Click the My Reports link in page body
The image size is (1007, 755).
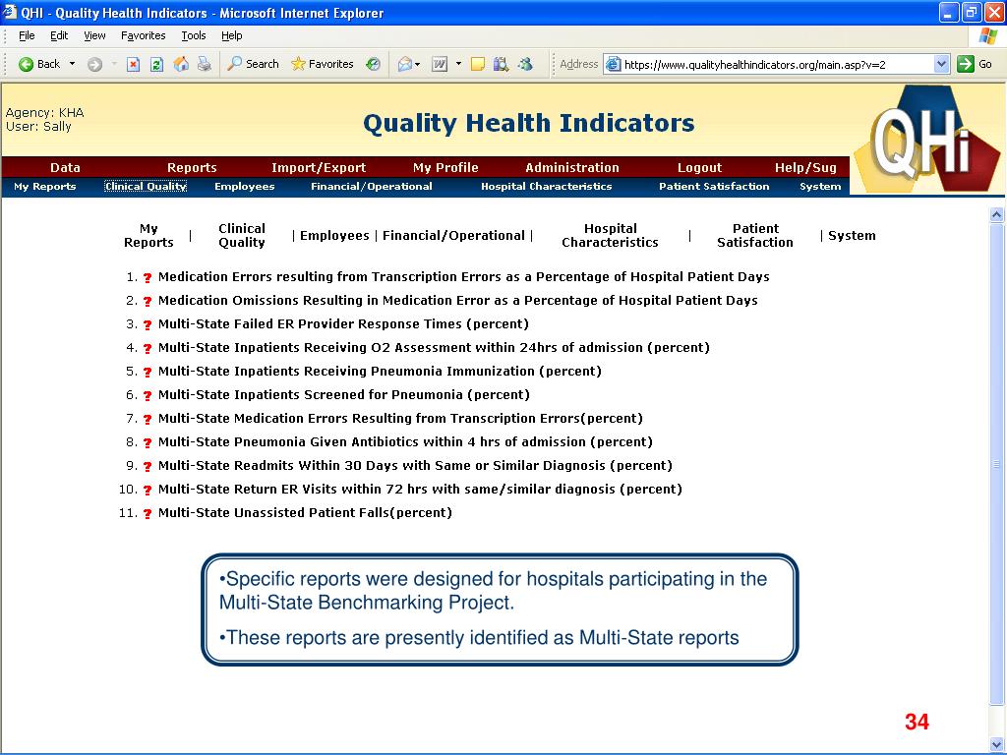point(148,236)
